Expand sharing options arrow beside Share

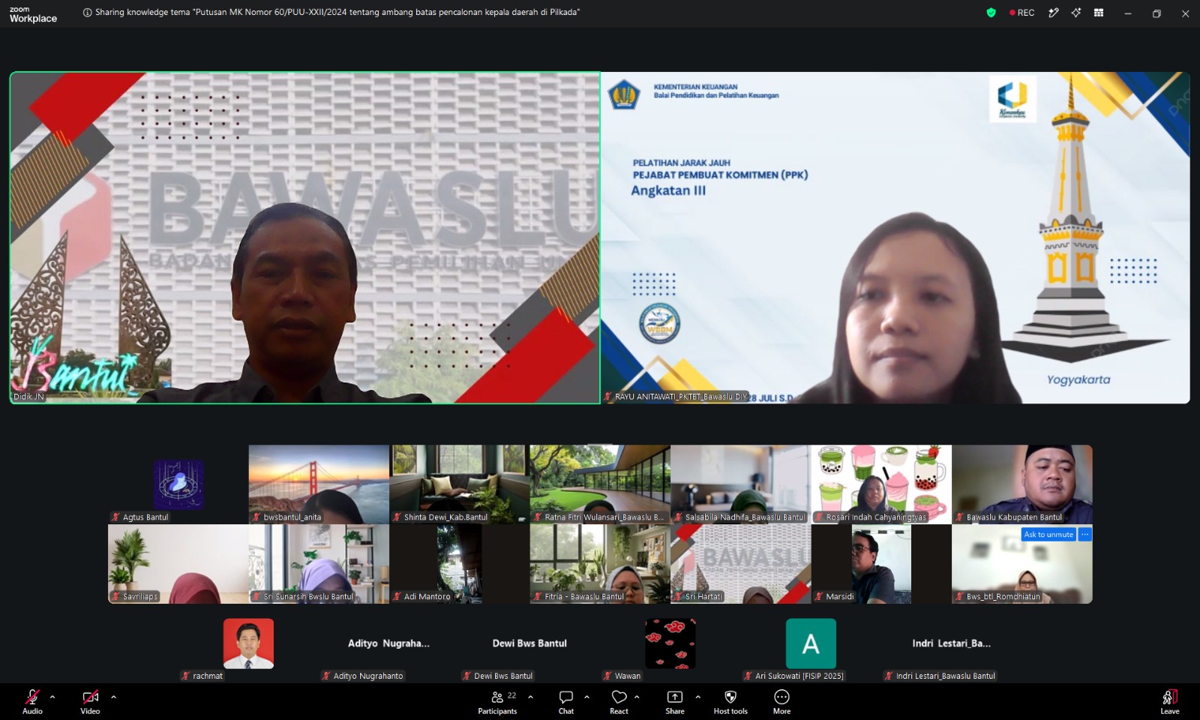697,697
